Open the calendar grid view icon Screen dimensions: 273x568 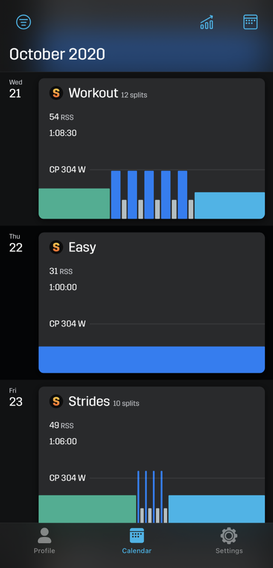[x=250, y=22]
